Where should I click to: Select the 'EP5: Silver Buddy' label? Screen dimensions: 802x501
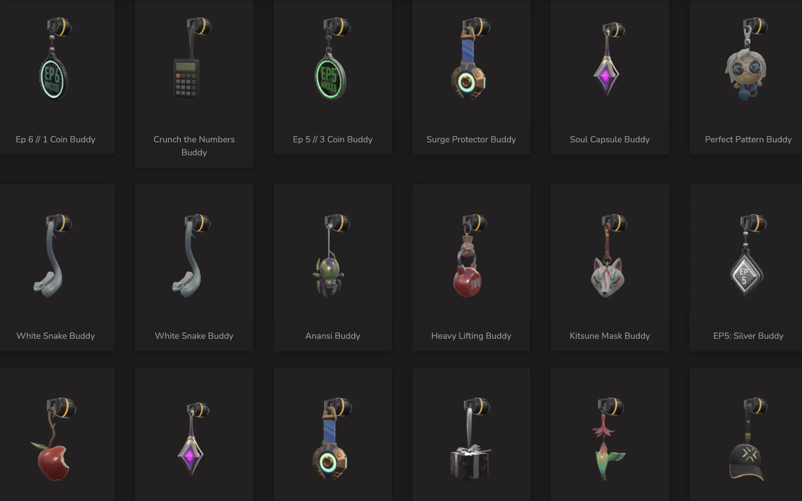coord(748,336)
